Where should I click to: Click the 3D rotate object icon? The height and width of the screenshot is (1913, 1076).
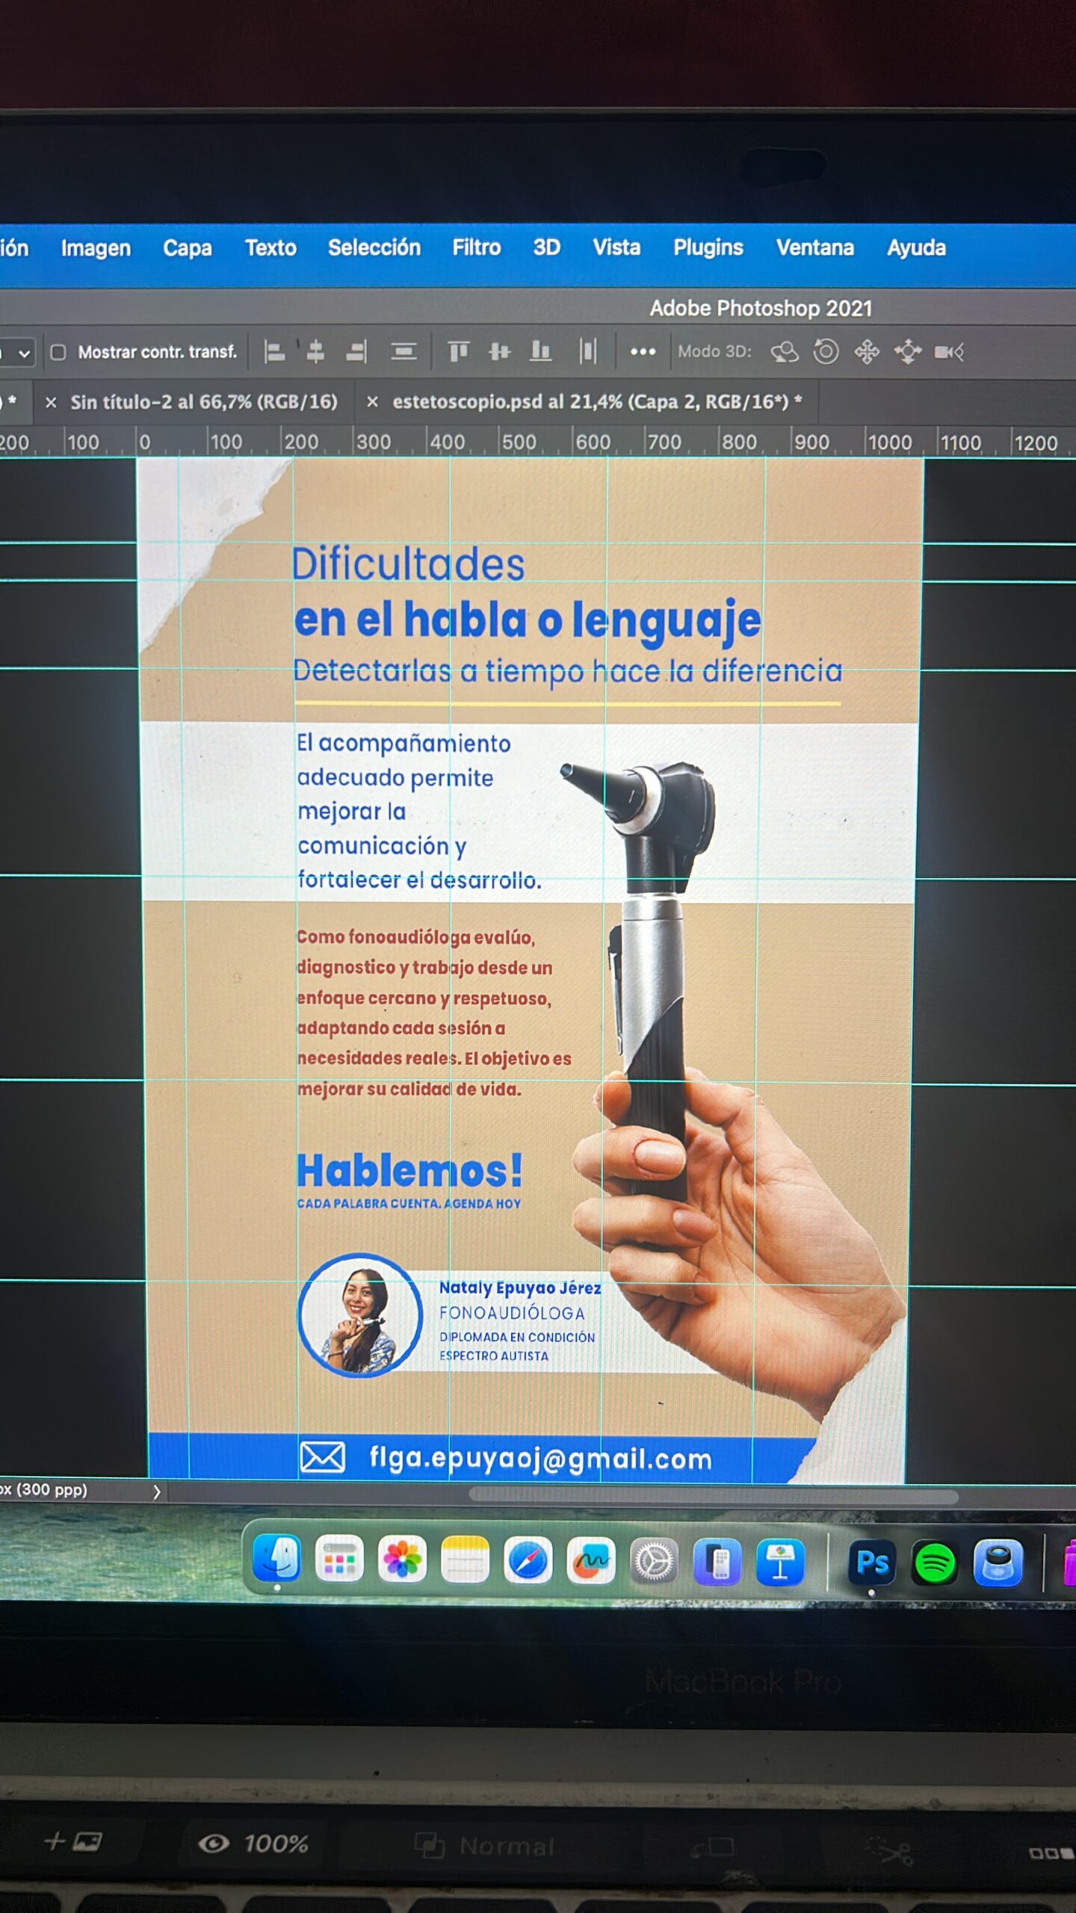pos(785,351)
